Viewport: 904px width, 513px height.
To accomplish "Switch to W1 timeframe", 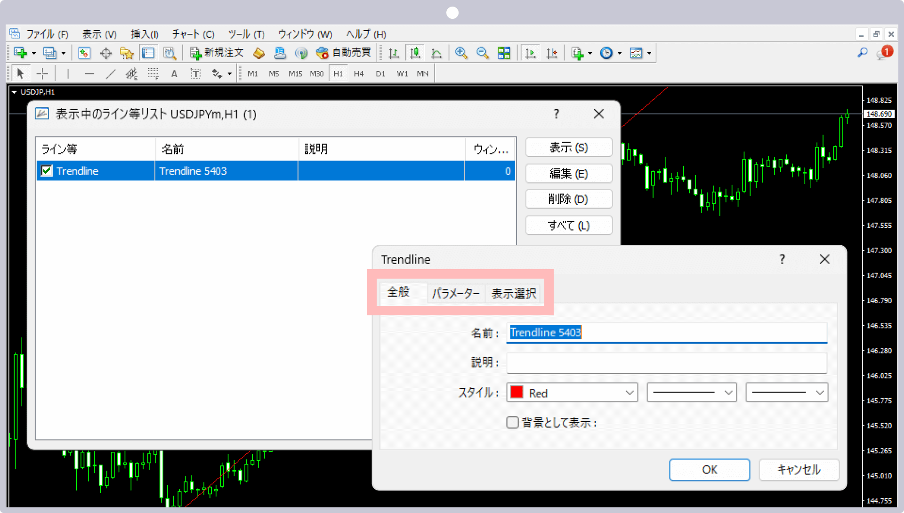I will (402, 74).
